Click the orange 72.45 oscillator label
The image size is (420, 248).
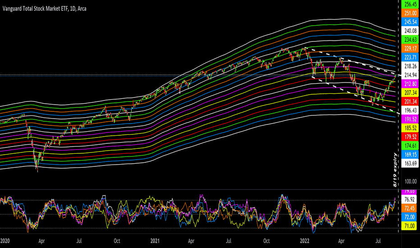tap(409, 208)
